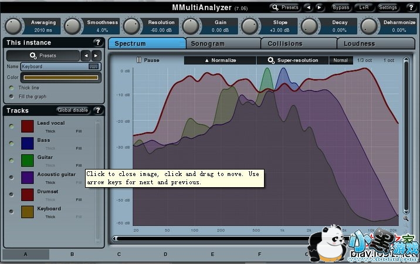
Task: Click the Deharmonize knob
Action: click(368, 26)
